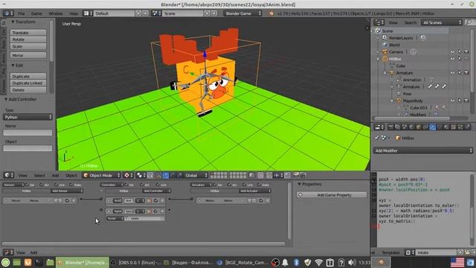The width and height of the screenshot is (476, 268).
Task: Click the volume speaker icon in the system tray
Action: point(352,262)
